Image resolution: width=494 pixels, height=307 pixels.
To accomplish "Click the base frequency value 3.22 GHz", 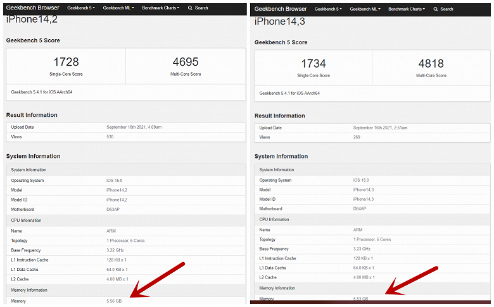I will (115, 250).
